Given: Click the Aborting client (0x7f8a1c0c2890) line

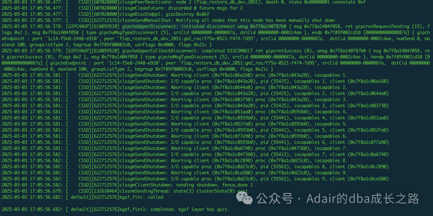Looking at the screenshot, I should [174, 161].
